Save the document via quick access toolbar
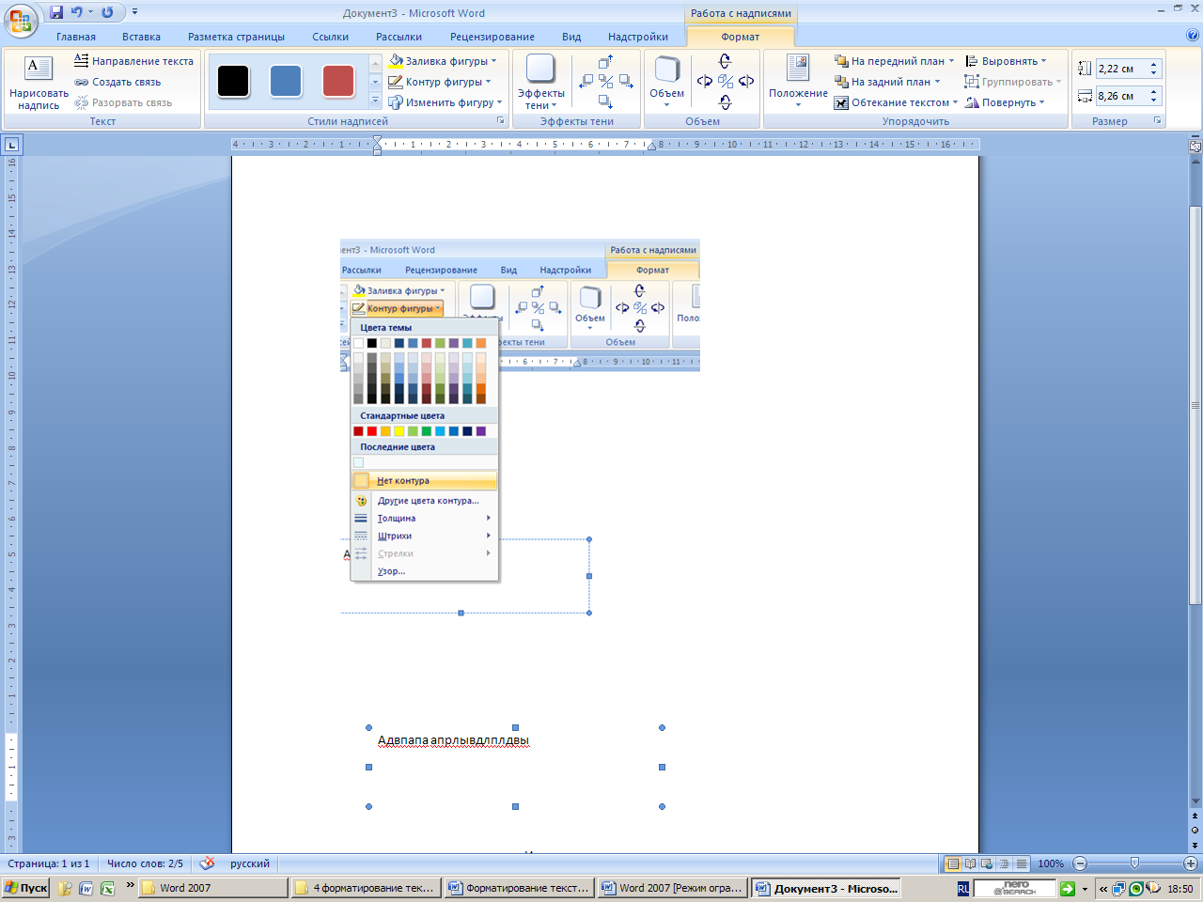 point(56,12)
